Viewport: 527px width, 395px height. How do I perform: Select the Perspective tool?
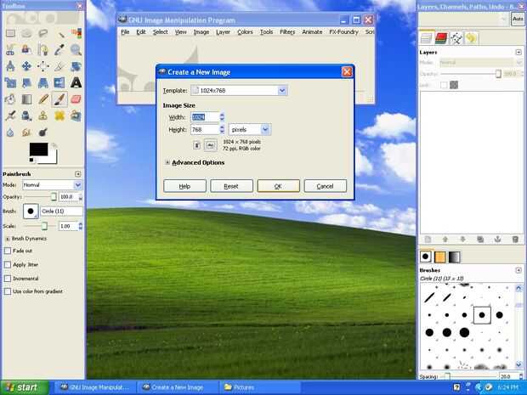pyautogui.click(x=43, y=82)
